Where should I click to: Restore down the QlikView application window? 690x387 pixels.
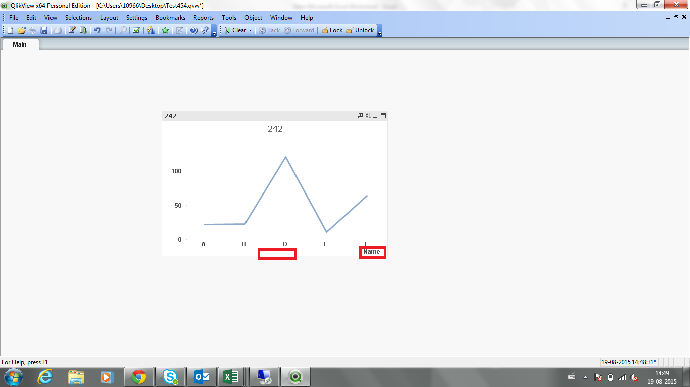point(657,5)
